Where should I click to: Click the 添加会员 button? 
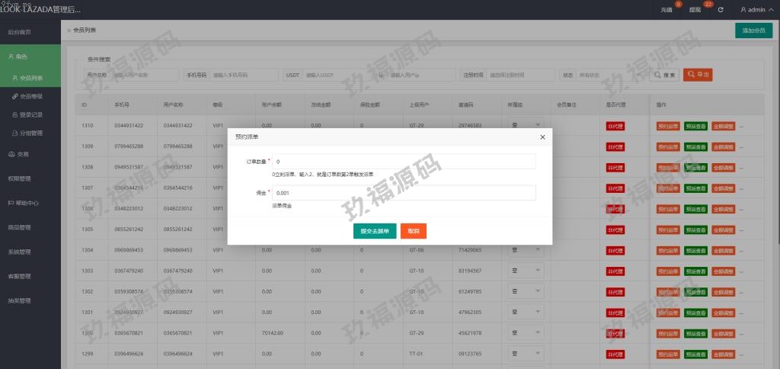coord(753,30)
